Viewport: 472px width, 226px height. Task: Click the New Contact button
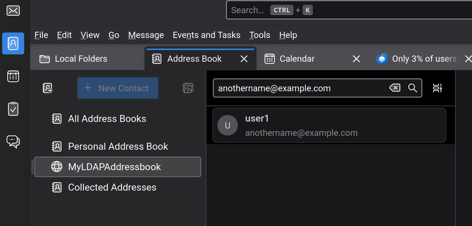click(x=118, y=88)
